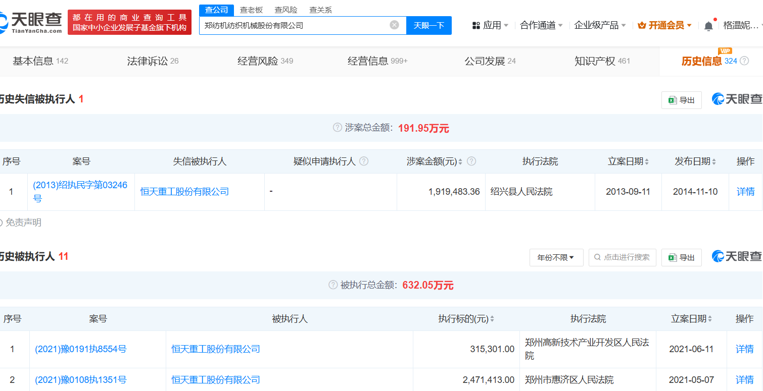Clear the search box with X icon

tap(394, 25)
